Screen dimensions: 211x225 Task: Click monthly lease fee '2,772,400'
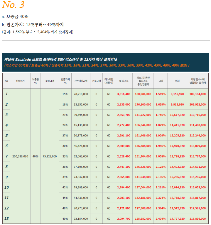click(124, 125)
